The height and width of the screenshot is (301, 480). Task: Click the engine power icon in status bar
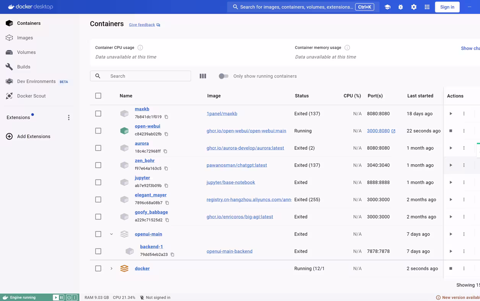(69, 298)
